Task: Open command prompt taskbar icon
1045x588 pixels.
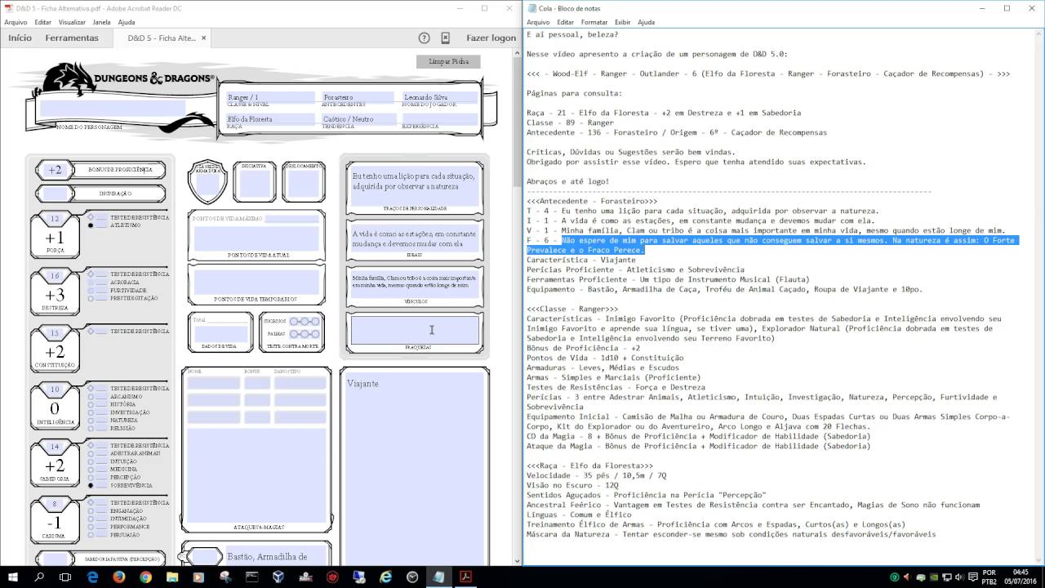Action: (x=251, y=577)
